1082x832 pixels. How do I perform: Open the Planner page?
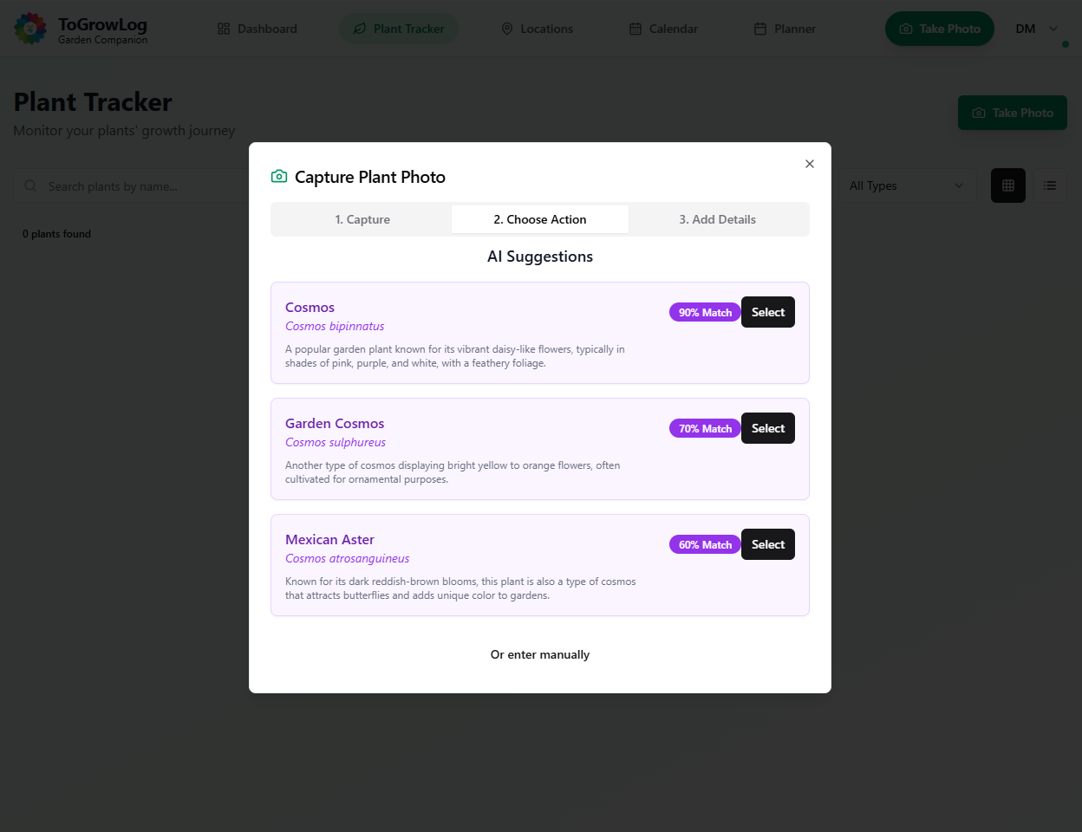(785, 29)
